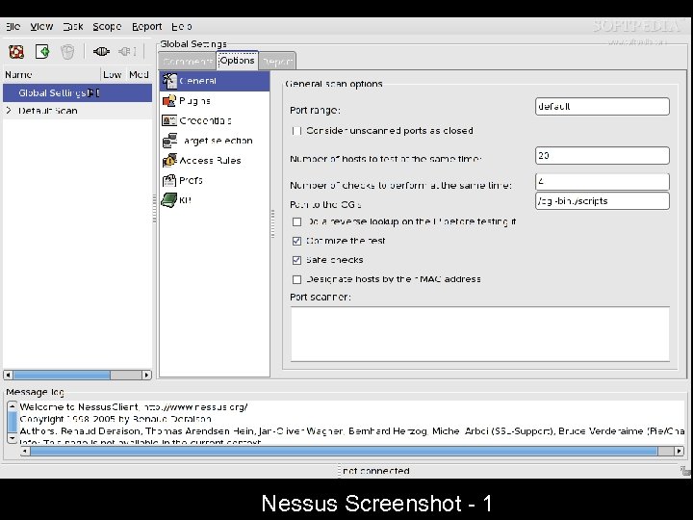
Task: Open the Scope menu
Action: click(x=107, y=27)
